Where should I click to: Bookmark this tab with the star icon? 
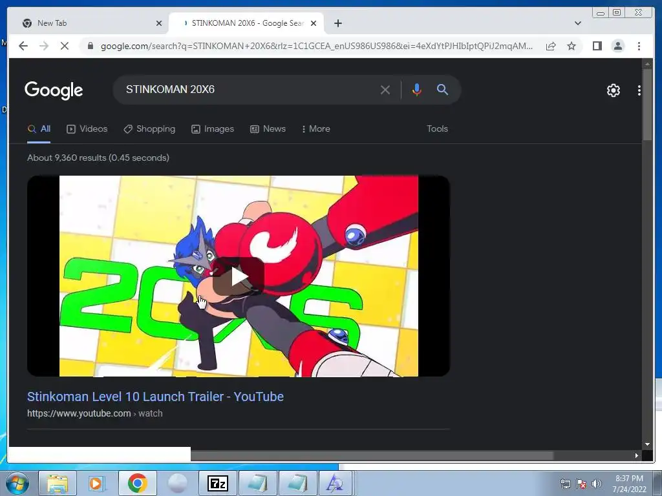[x=571, y=46]
